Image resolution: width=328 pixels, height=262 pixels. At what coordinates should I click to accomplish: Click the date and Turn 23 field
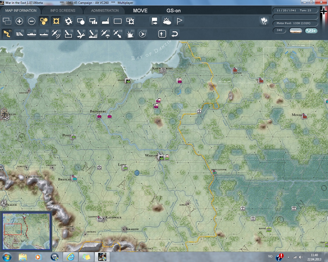pos(295,10)
